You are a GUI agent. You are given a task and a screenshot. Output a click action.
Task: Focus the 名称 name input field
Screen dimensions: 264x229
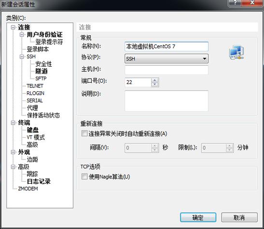pos(167,46)
